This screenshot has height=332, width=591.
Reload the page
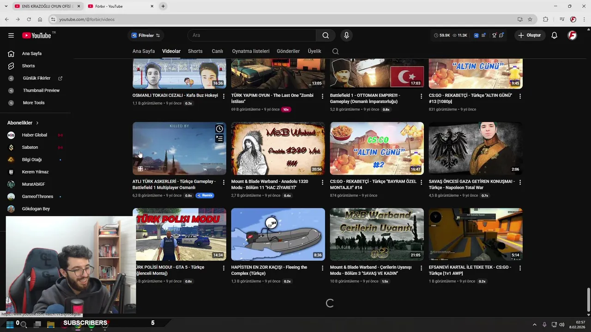click(29, 19)
